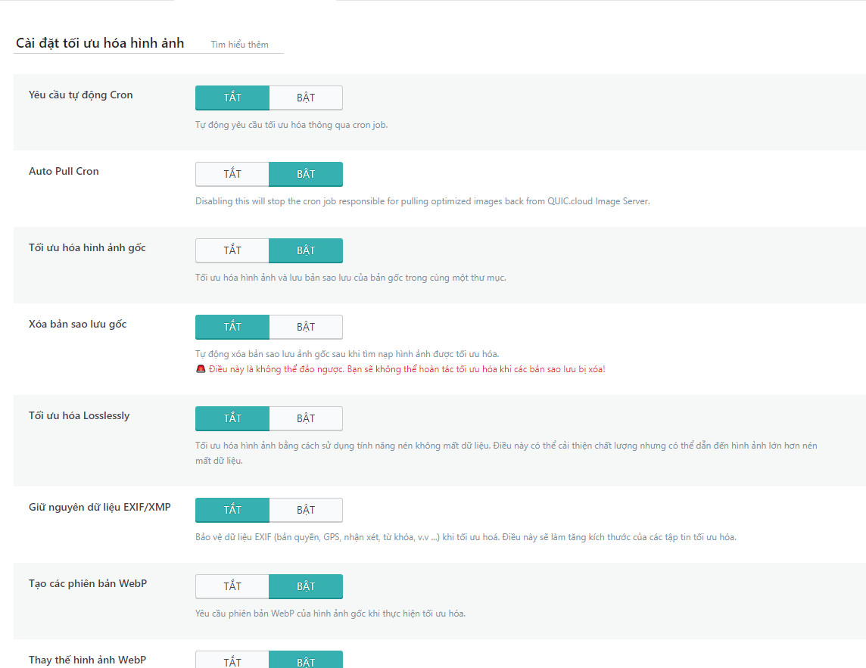The width and height of the screenshot is (866, 668).
Task: Turn on Thay thế hình ảnh WebP
Action: (x=306, y=660)
